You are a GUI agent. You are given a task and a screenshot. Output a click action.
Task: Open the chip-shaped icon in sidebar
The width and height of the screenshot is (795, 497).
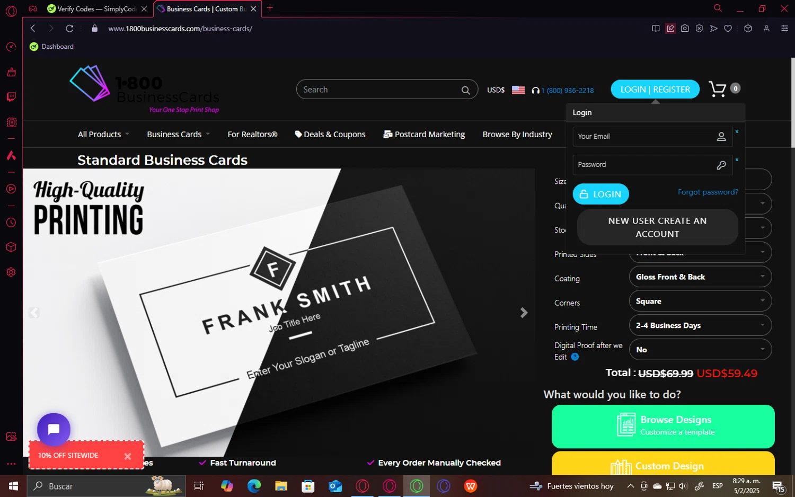click(x=11, y=122)
